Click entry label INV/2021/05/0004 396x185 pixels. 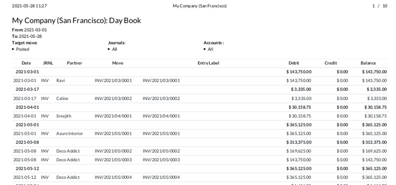pos(161,177)
